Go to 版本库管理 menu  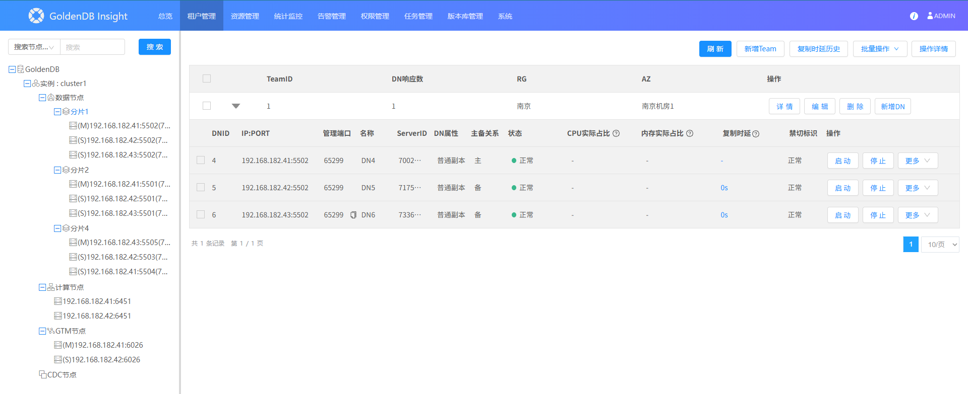[465, 16]
